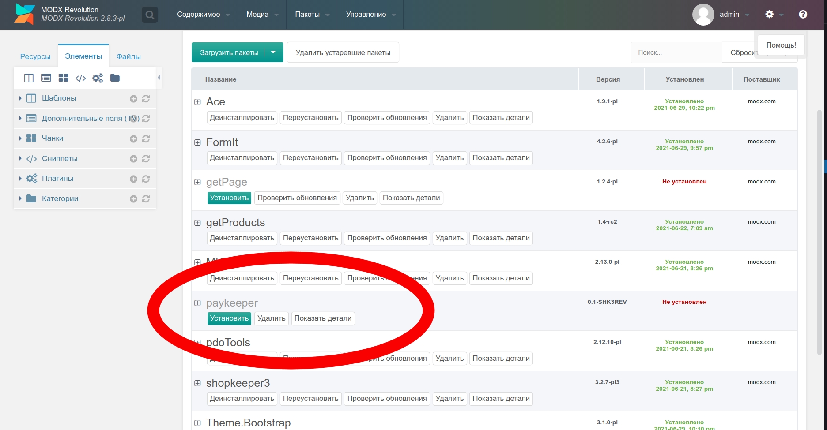Install the paykeeper package
827x430 pixels.
coord(229,318)
